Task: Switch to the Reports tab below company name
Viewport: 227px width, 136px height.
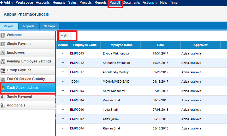Action: (x=29, y=26)
